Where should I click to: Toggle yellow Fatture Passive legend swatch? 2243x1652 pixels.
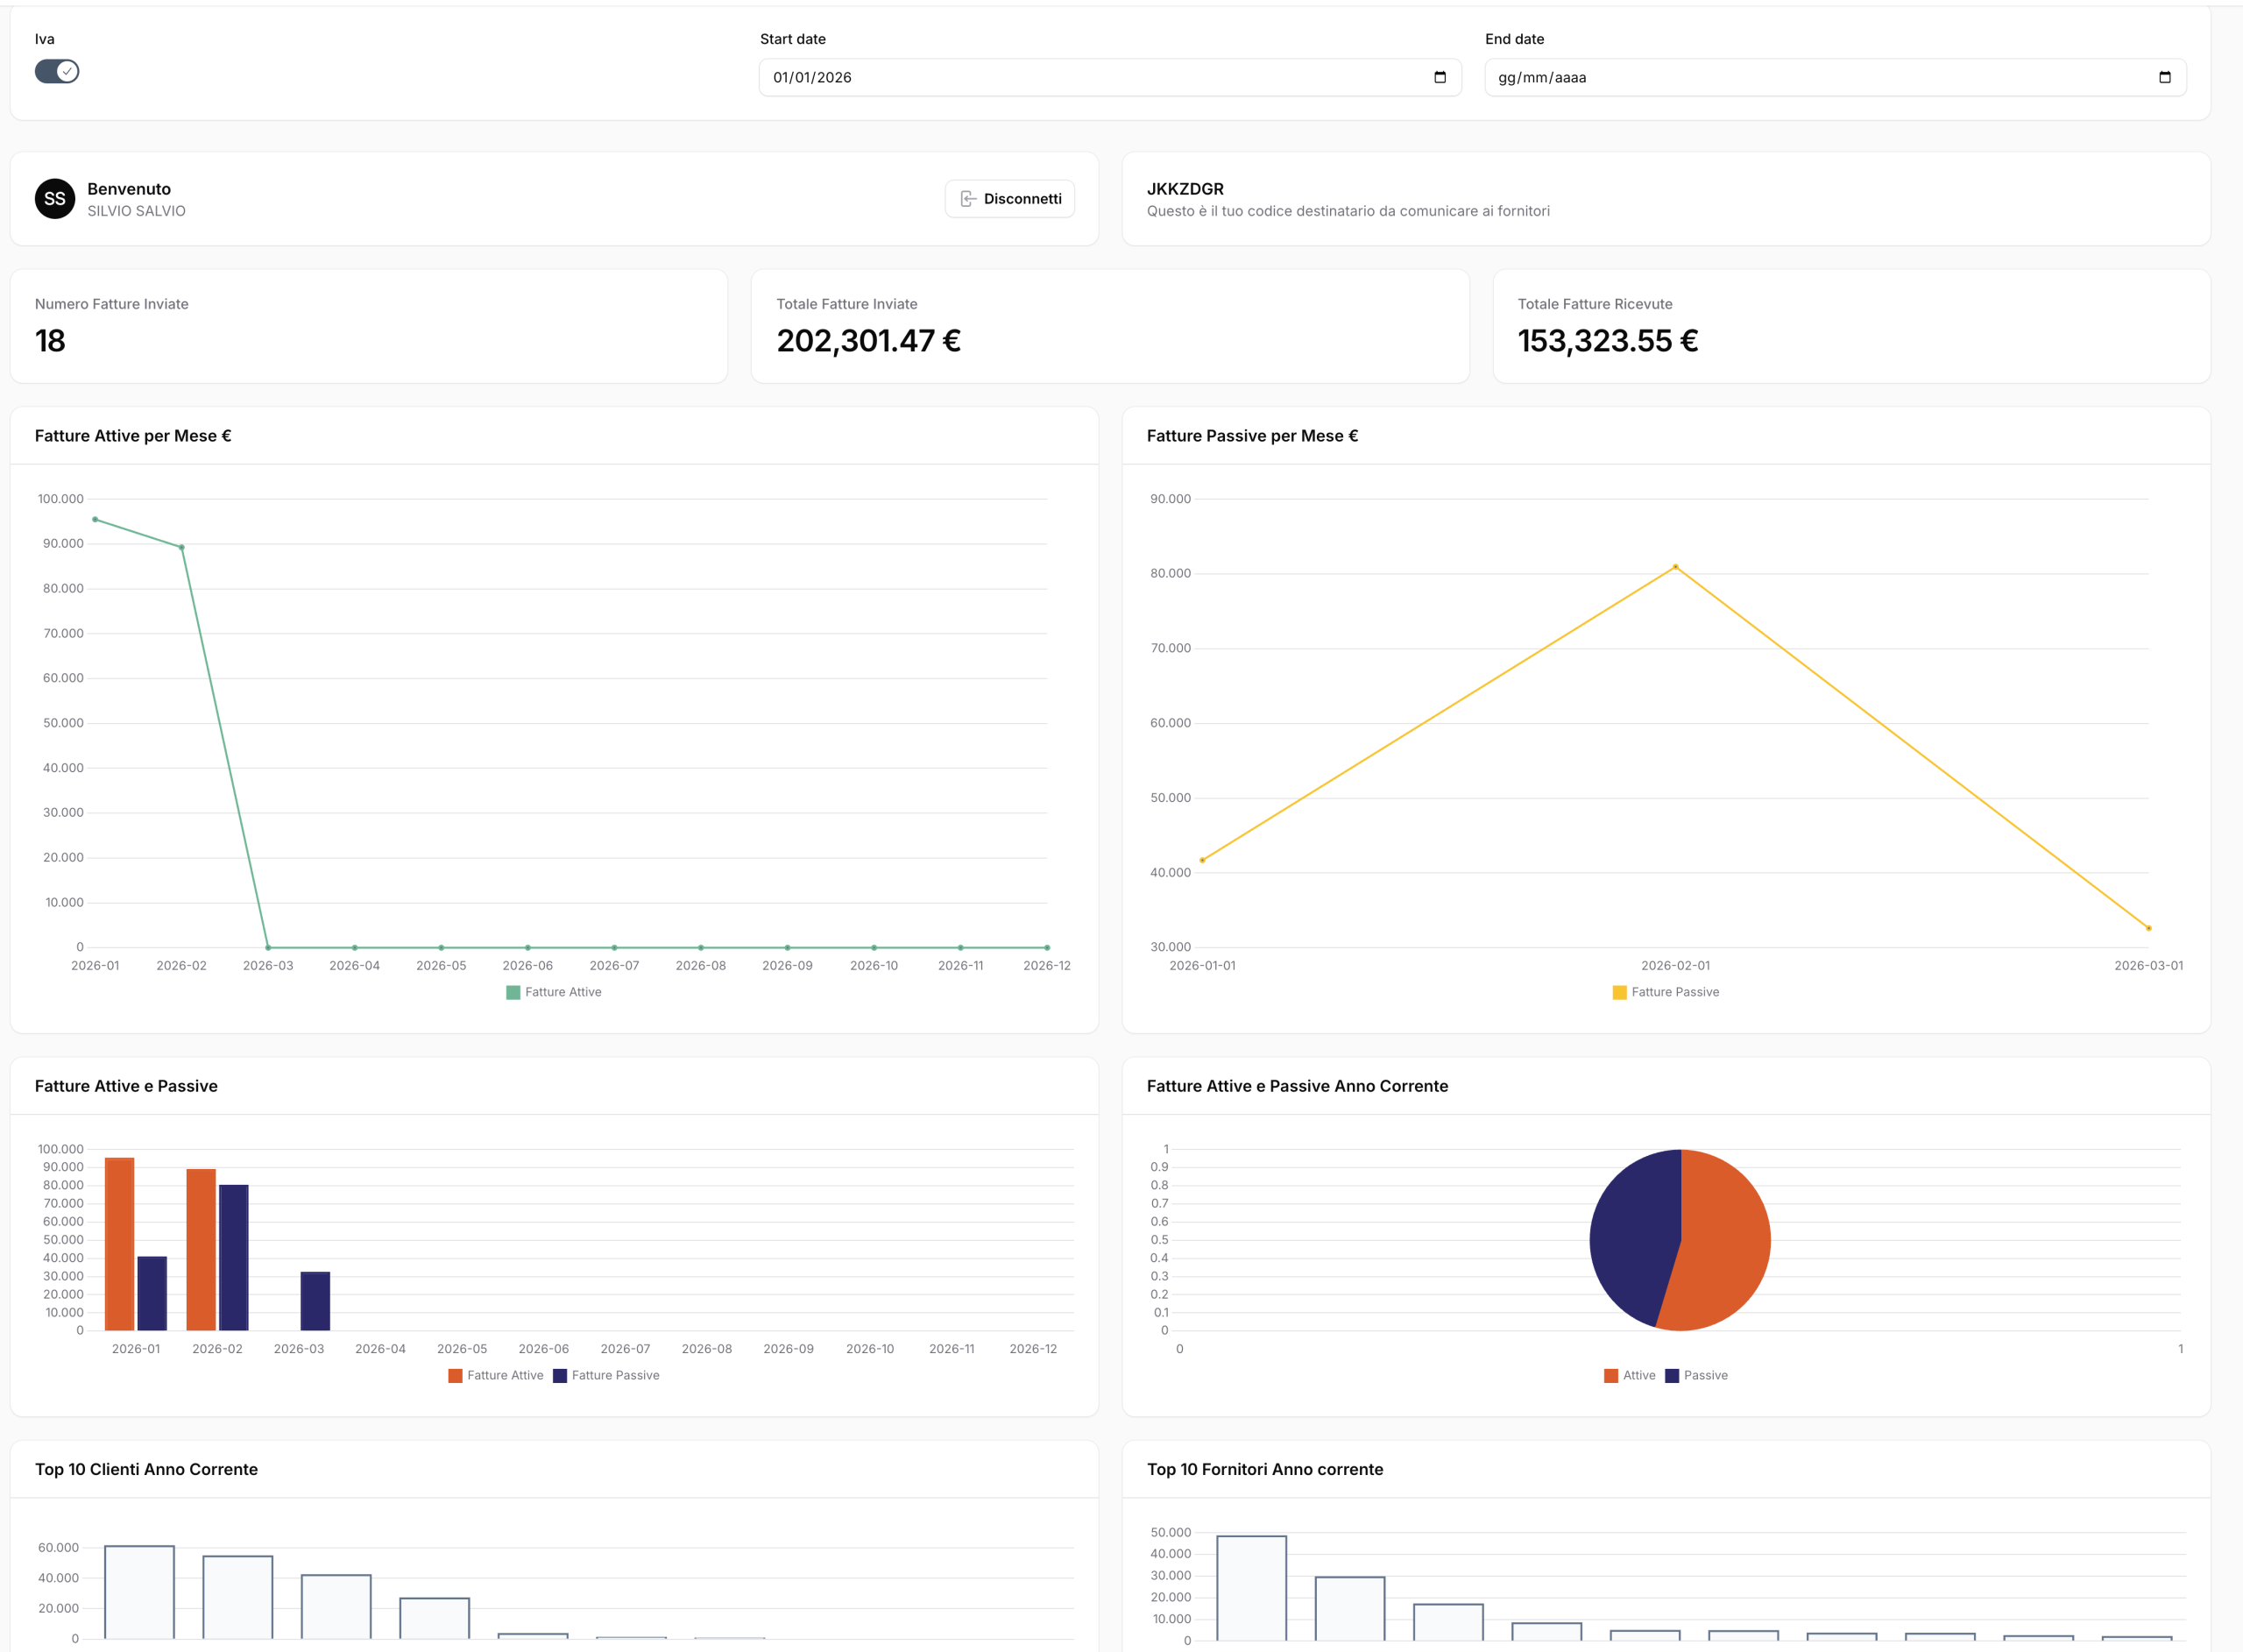1619,992
